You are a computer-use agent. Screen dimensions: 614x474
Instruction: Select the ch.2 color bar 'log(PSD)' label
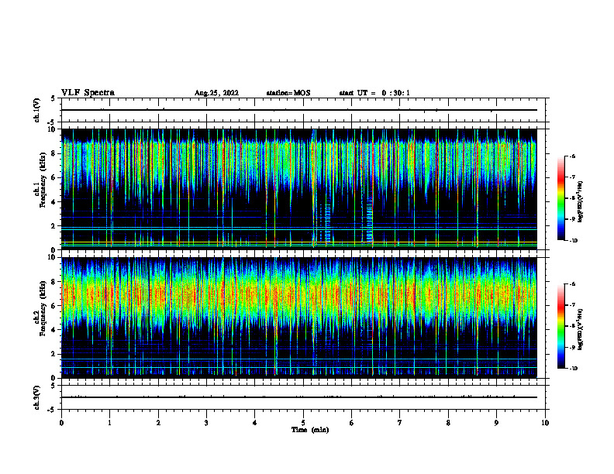point(581,329)
